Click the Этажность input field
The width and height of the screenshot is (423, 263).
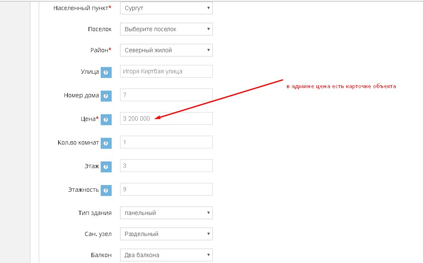[166, 189]
